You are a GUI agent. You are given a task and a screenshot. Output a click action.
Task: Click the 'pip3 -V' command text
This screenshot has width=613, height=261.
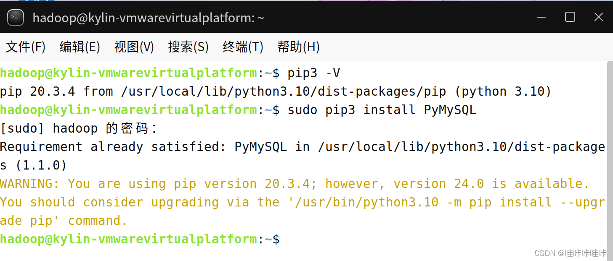click(314, 73)
